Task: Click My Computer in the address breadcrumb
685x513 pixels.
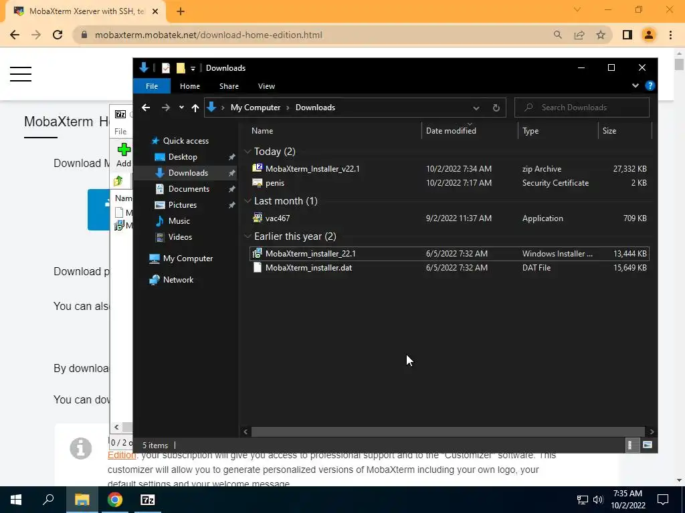Action: (x=255, y=108)
